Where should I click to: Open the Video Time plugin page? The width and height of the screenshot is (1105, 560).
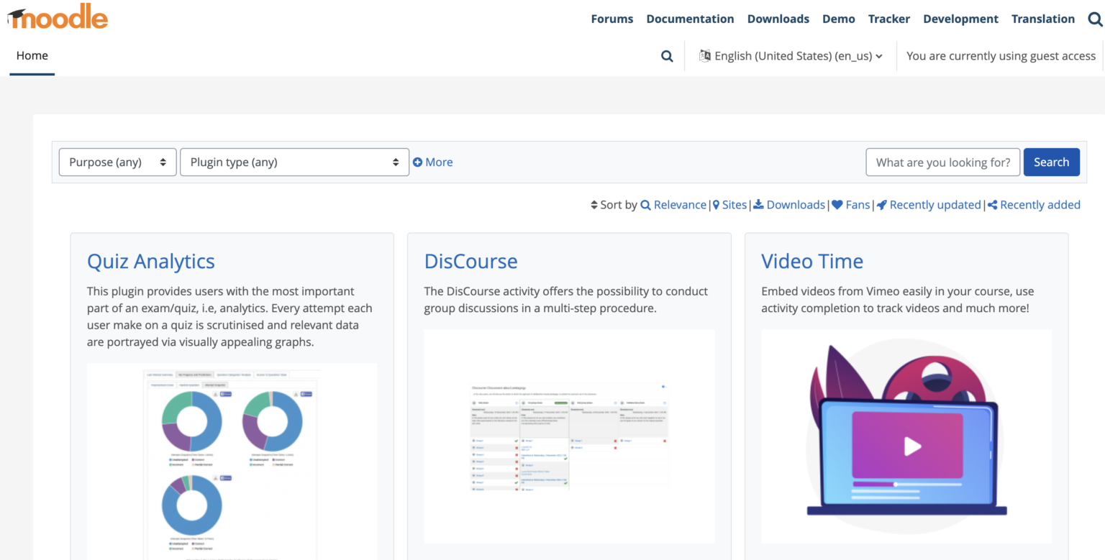811,261
